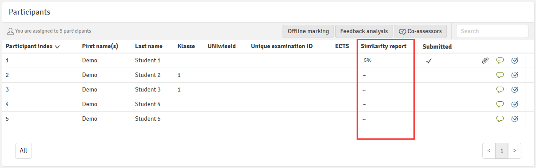536x168 pixels.
Task: Open Feedback analysis
Action: [364, 31]
